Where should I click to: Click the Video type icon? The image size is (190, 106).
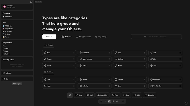click(81, 66)
